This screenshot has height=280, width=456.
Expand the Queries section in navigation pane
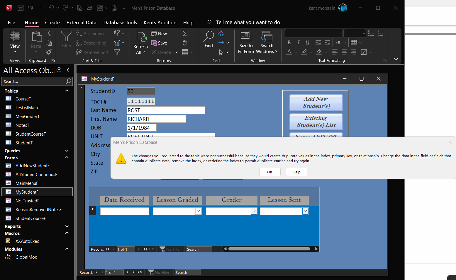pyautogui.click(x=67, y=151)
